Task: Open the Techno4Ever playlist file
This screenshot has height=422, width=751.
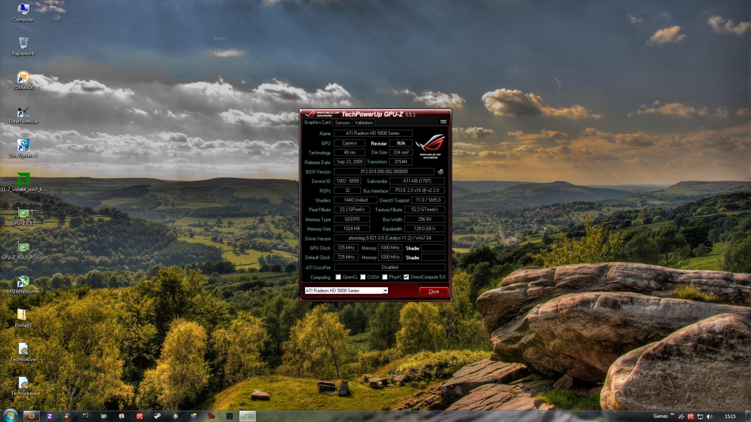Action: click(x=23, y=353)
